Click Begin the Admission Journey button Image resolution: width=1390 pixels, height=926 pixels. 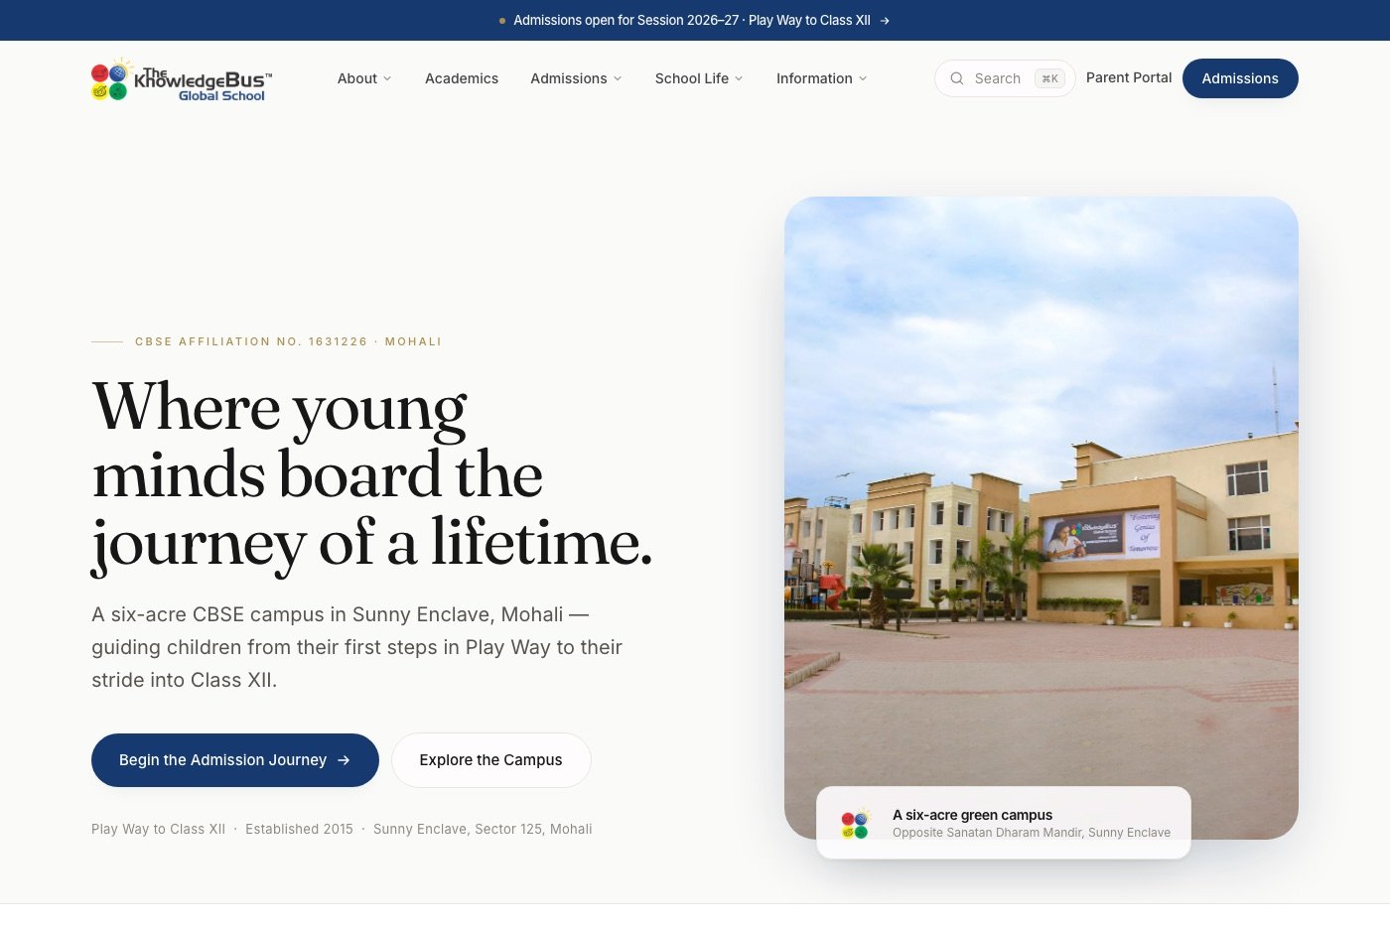[235, 760]
